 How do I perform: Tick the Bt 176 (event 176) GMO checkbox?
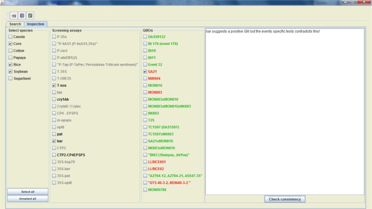145,44
